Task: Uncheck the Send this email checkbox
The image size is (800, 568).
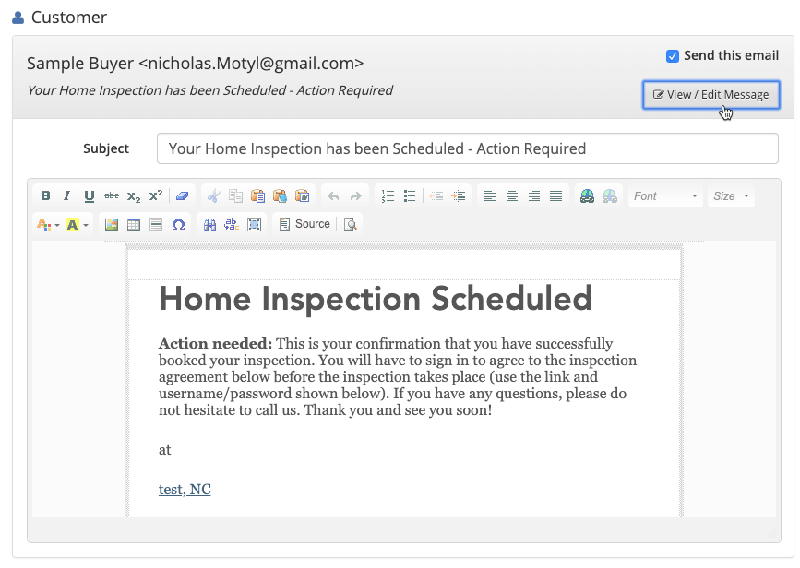Action: [673, 56]
